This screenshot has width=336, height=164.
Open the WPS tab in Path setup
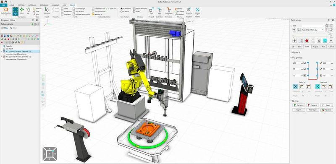pyautogui.click(x=299, y=47)
